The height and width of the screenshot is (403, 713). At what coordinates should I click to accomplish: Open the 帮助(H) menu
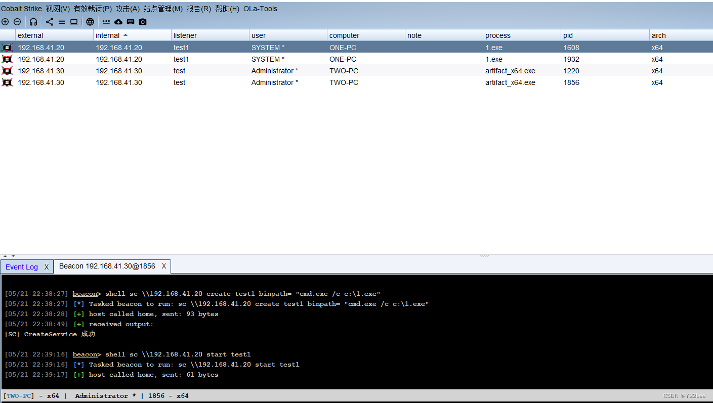[227, 9]
